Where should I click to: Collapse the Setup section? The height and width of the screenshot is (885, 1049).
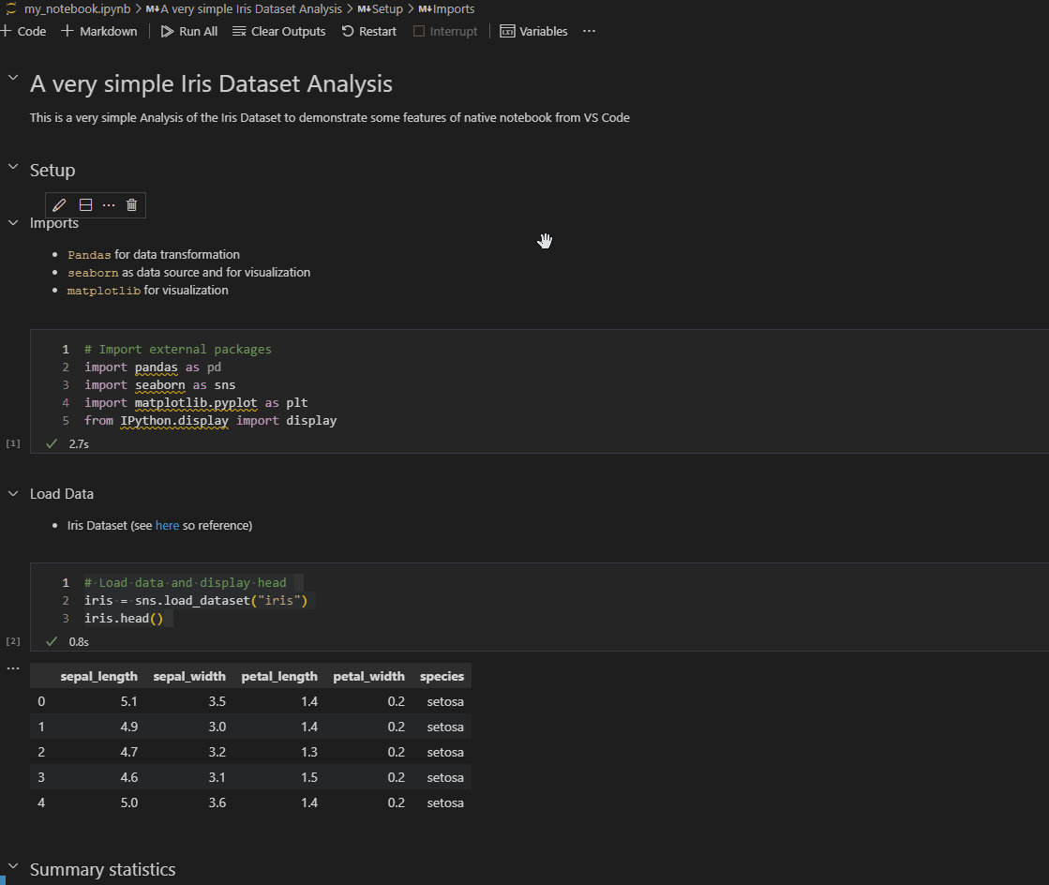13,167
